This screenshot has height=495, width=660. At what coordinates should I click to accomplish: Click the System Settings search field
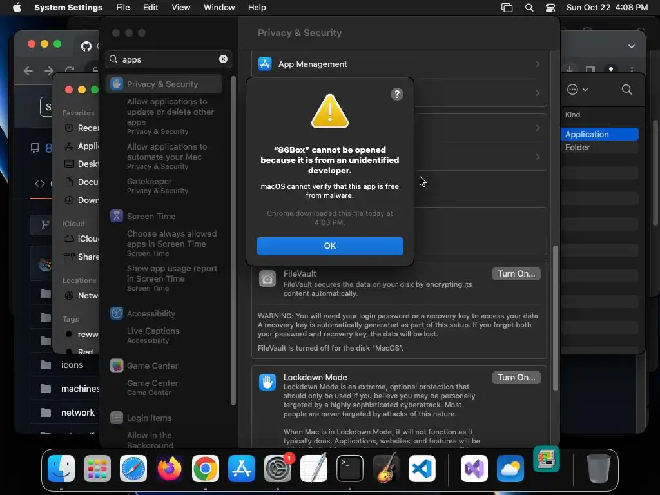click(x=168, y=59)
